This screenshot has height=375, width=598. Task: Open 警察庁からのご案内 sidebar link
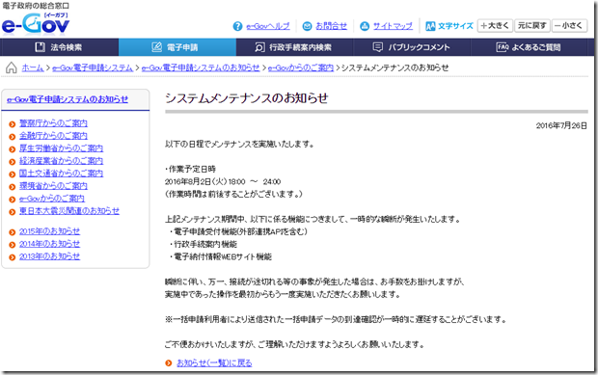[x=53, y=123]
